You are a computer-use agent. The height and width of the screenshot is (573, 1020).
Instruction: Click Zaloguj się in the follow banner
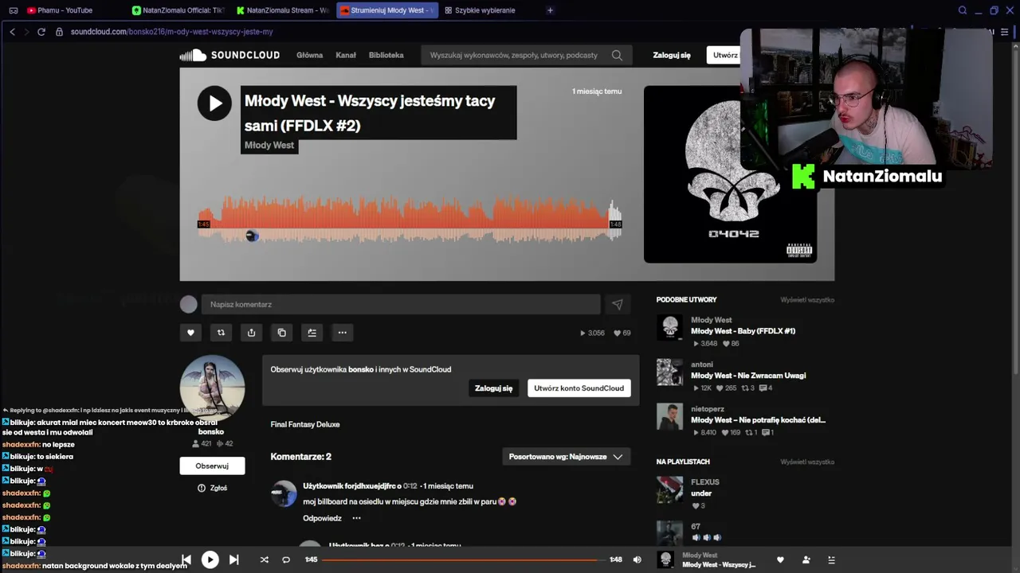point(494,388)
